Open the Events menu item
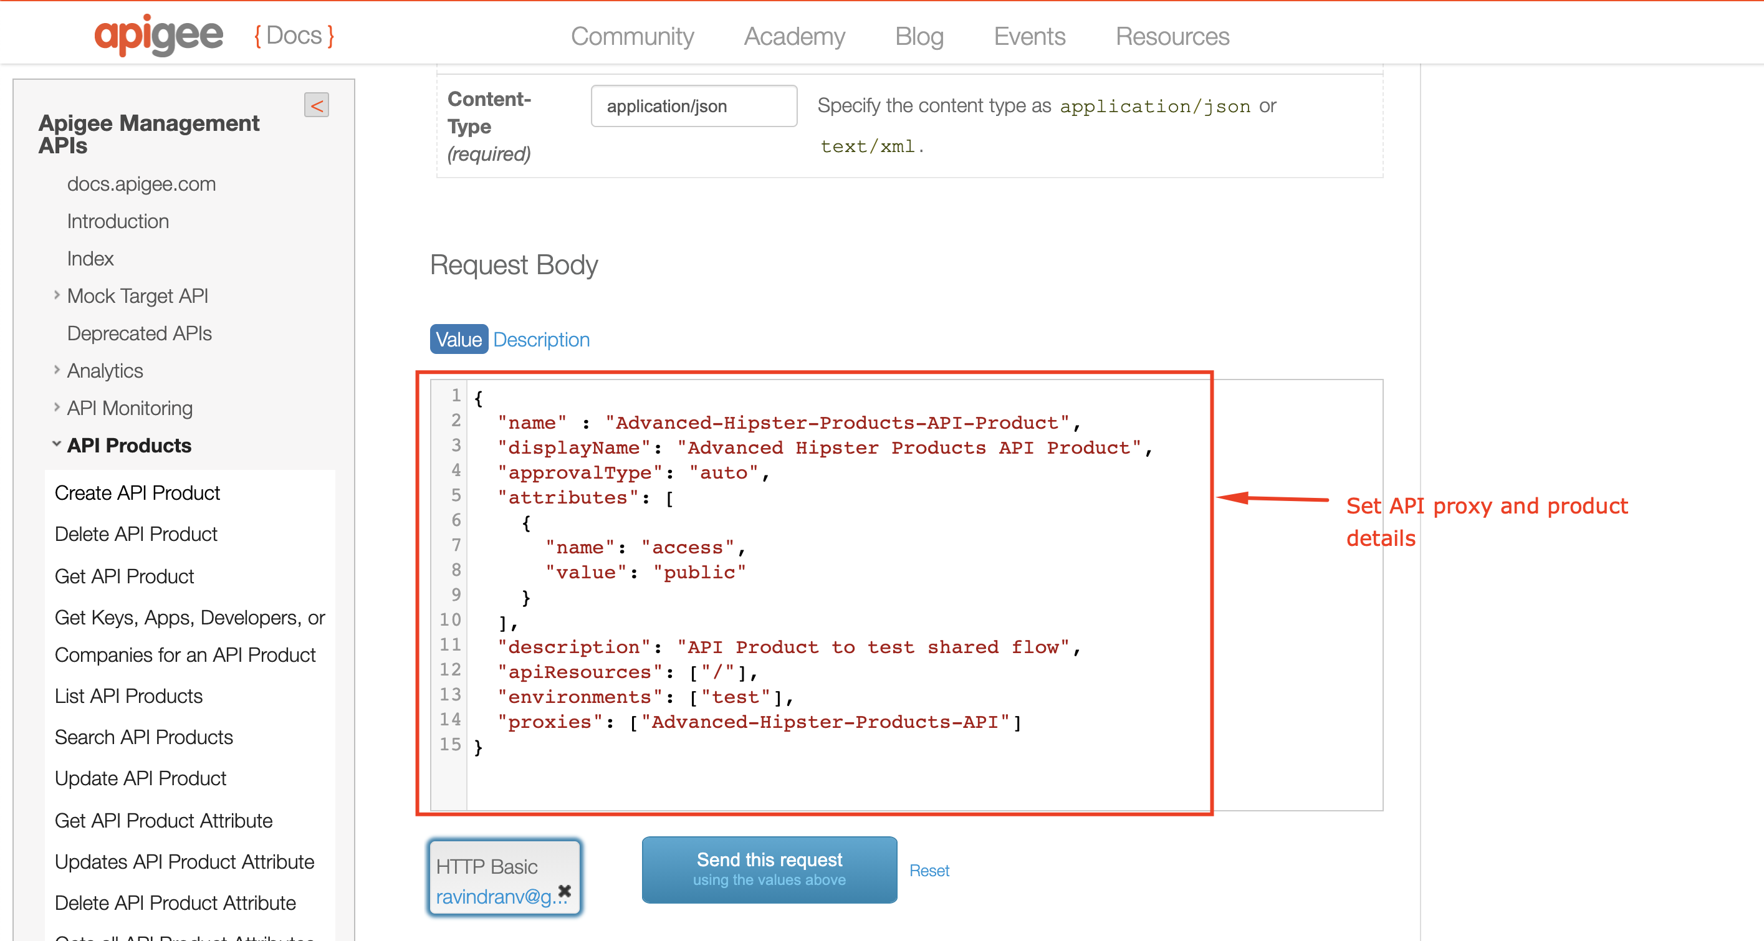The image size is (1764, 941). tap(1029, 36)
